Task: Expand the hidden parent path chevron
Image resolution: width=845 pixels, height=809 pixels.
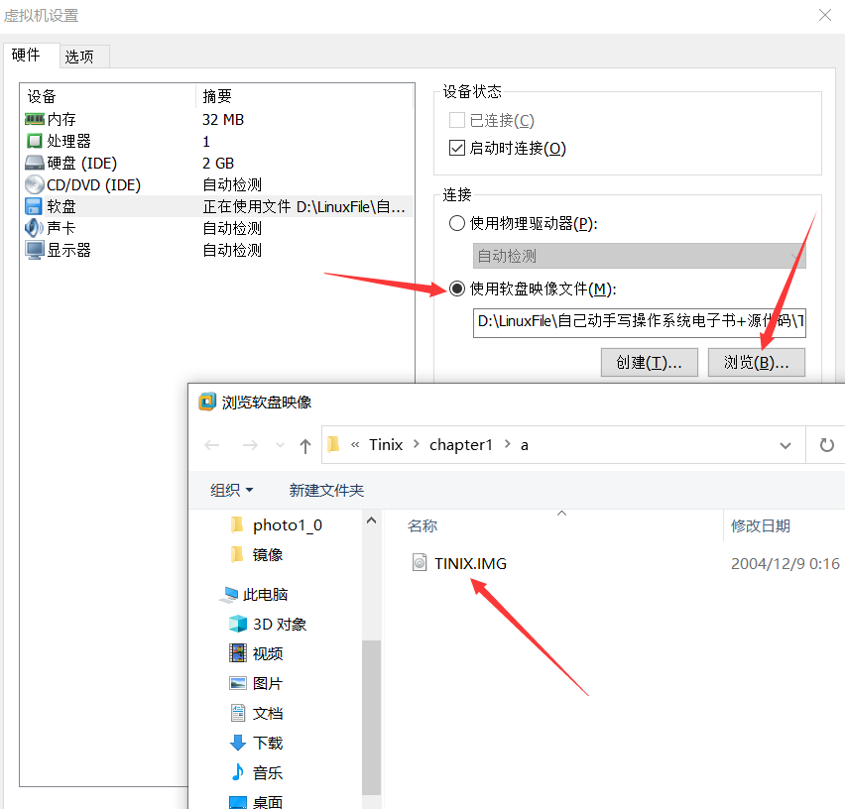Action: 355,445
